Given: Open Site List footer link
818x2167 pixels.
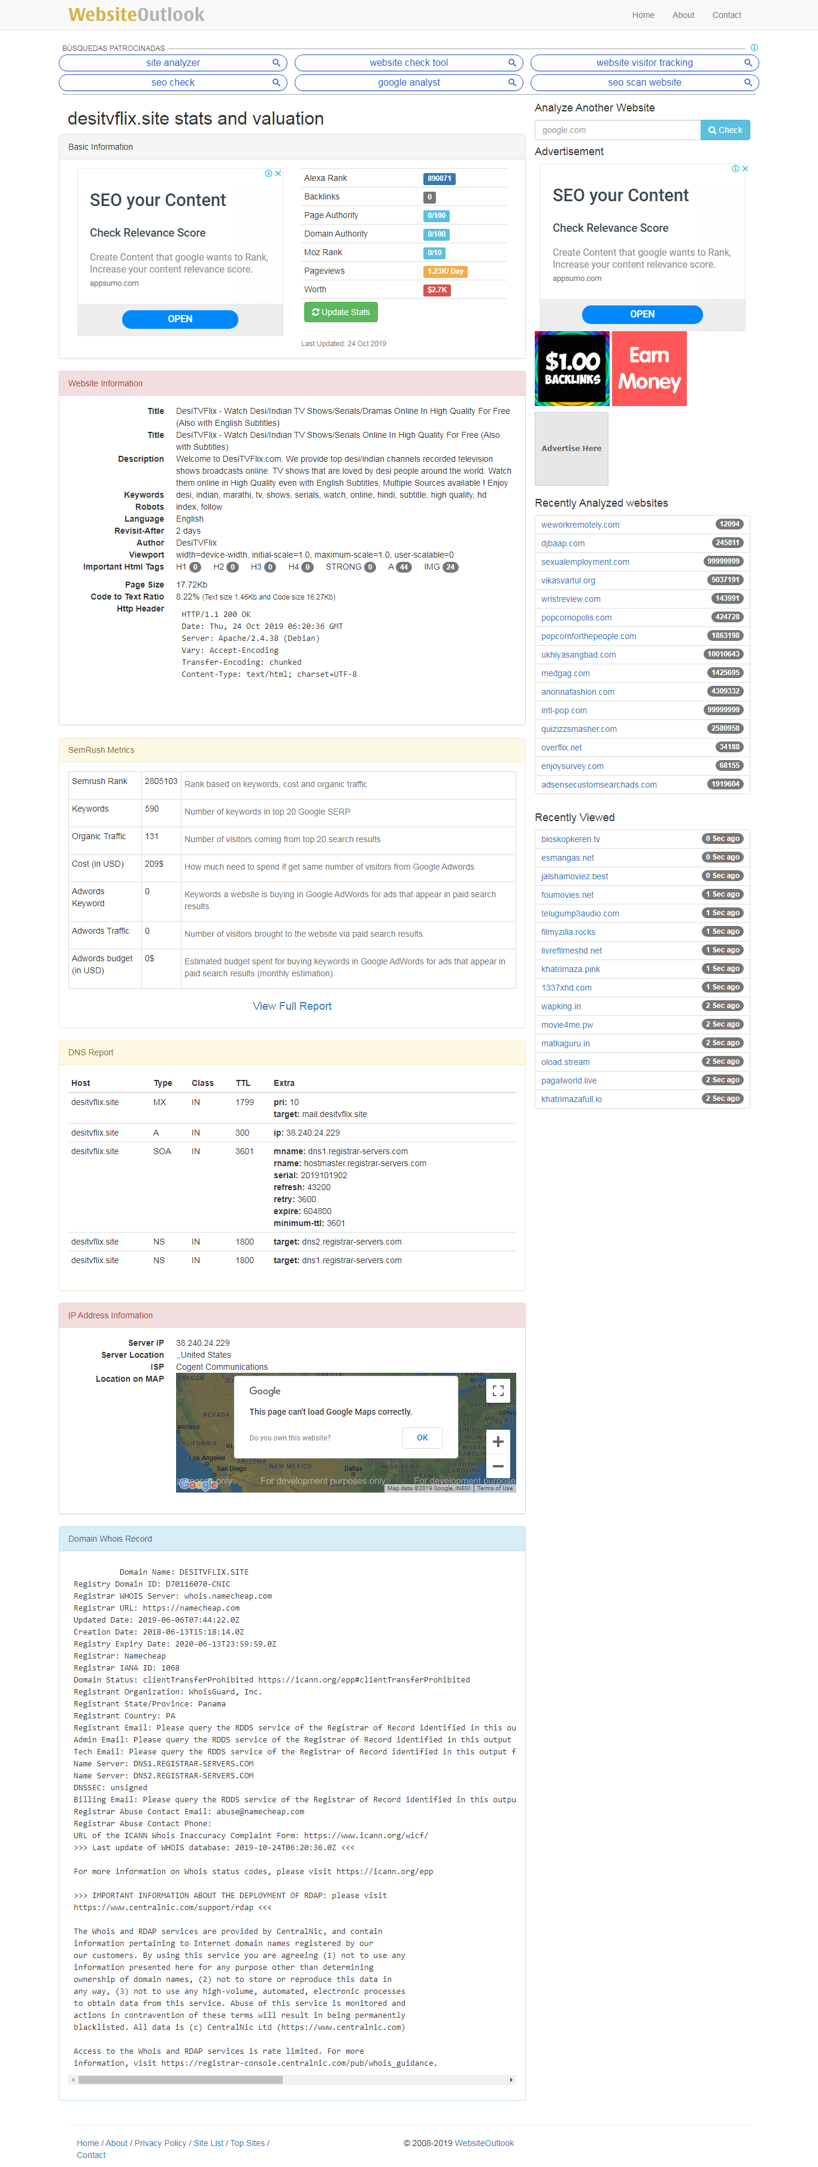Looking at the screenshot, I should (208, 2142).
